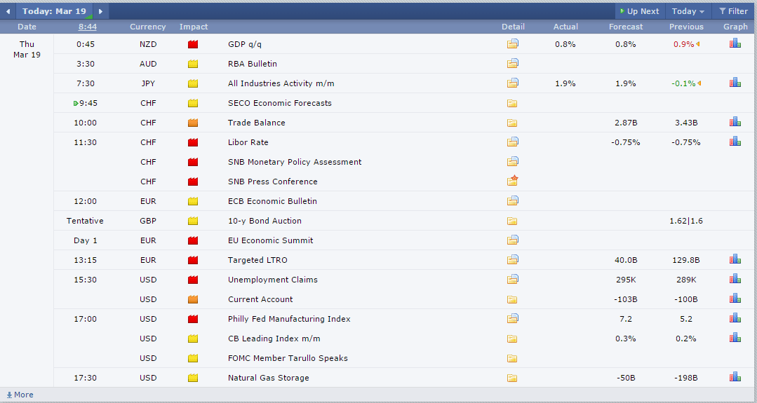Click red impact icon for Unemployment Claims
The image size is (757, 403).
[x=193, y=280]
